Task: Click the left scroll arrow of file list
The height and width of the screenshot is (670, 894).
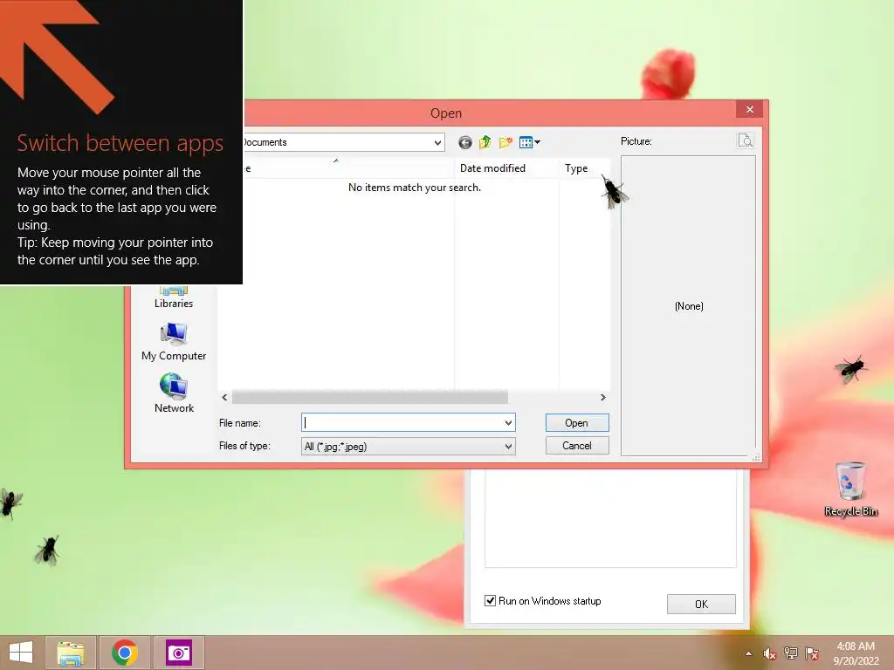Action: [x=224, y=397]
